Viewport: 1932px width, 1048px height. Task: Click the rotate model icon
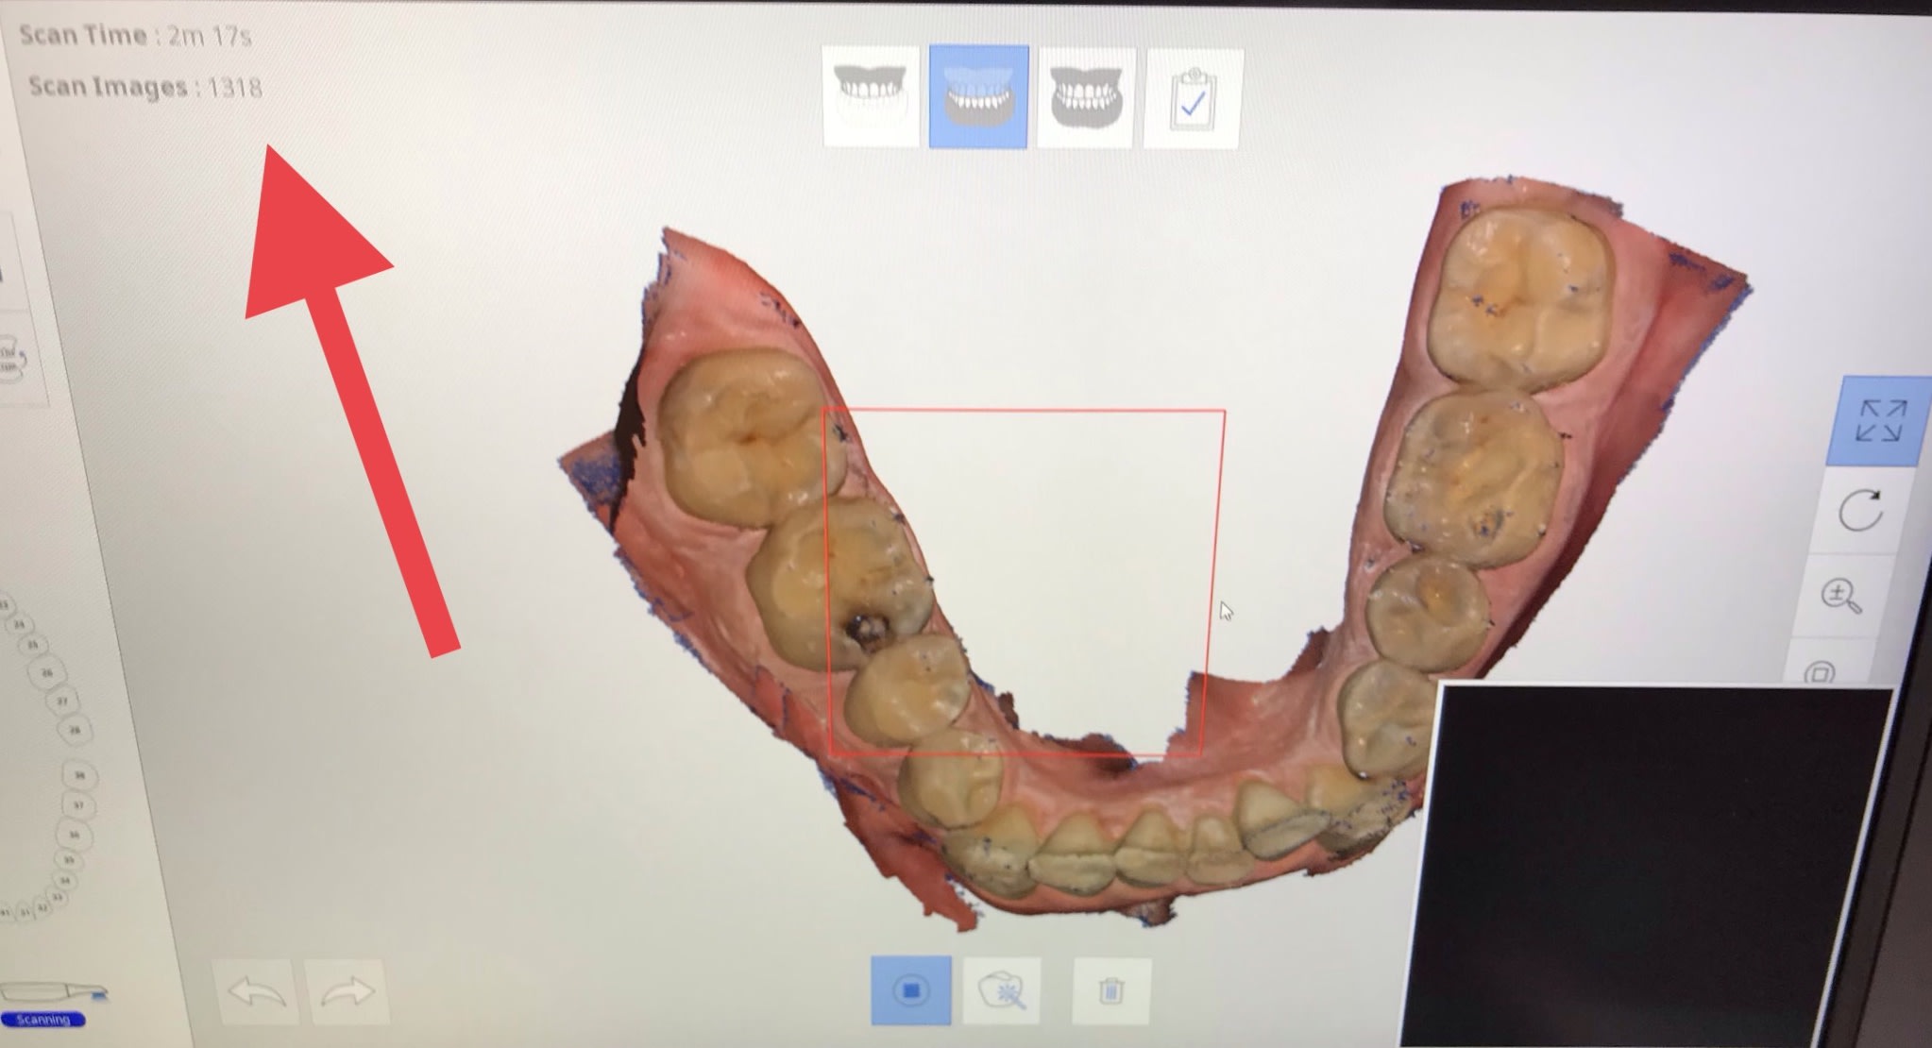[1860, 511]
